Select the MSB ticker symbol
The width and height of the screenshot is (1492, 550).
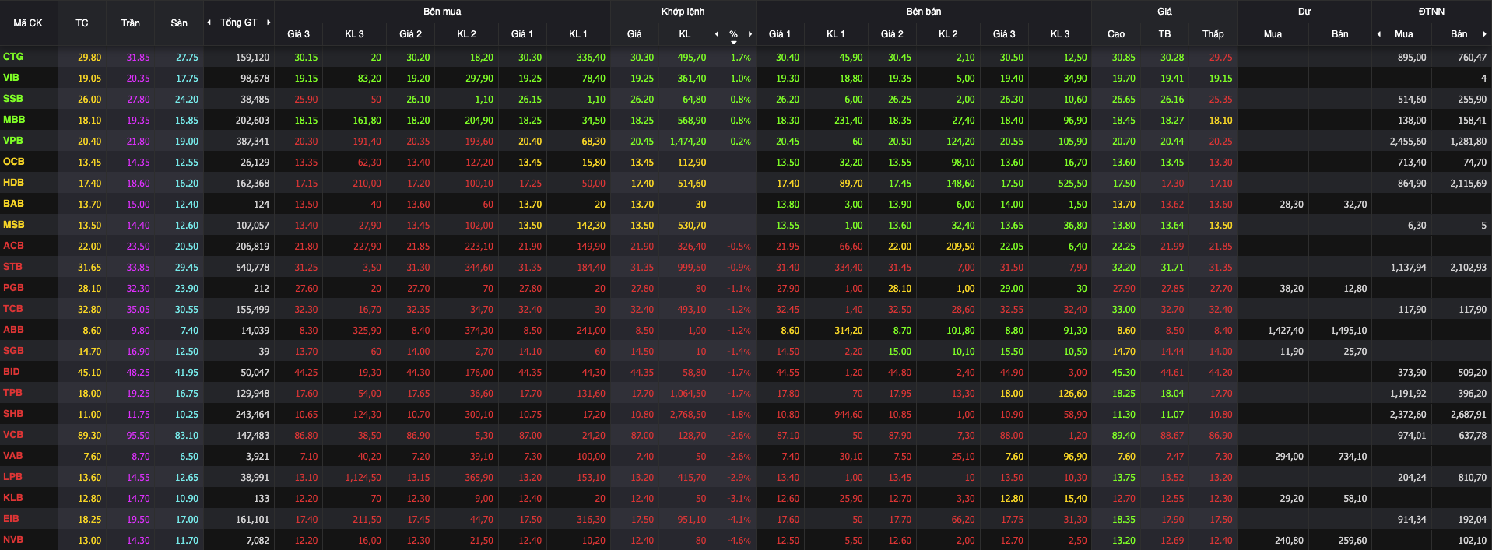pos(14,225)
